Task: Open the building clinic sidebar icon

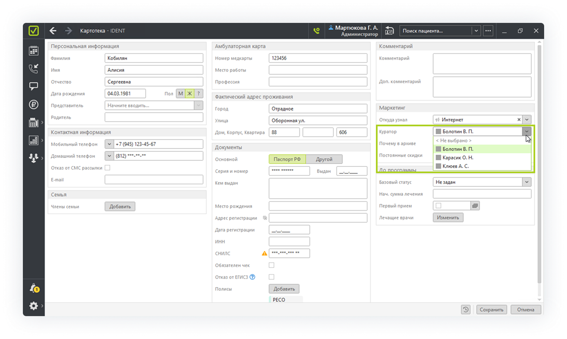Action: (x=33, y=122)
